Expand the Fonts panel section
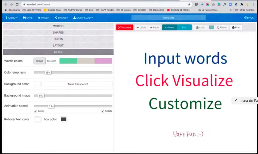The height and width of the screenshot is (154, 258). (x=58, y=39)
